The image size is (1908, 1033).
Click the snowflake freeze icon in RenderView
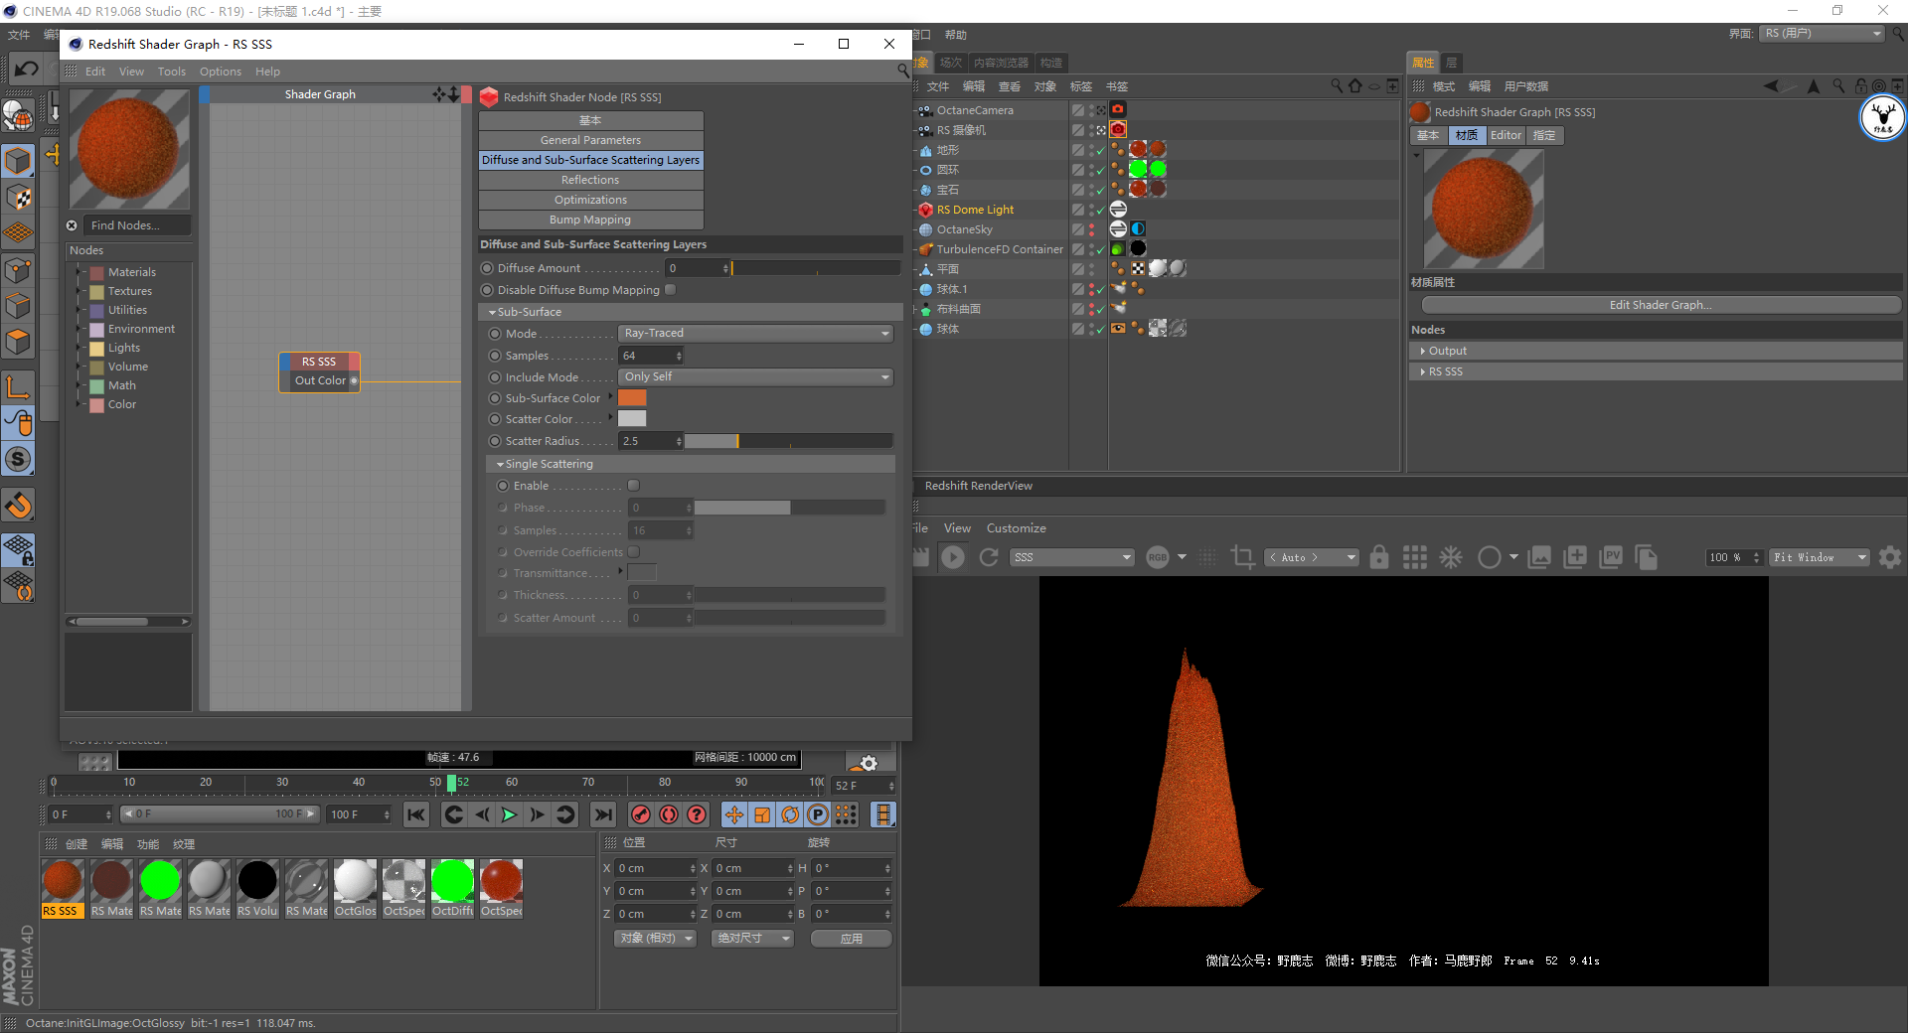point(1451,557)
